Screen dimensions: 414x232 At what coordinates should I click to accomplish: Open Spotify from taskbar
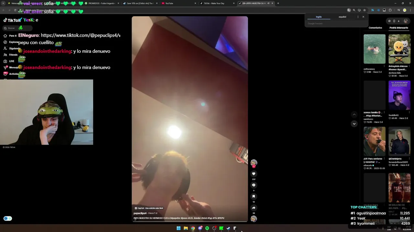click(x=207, y=228)
